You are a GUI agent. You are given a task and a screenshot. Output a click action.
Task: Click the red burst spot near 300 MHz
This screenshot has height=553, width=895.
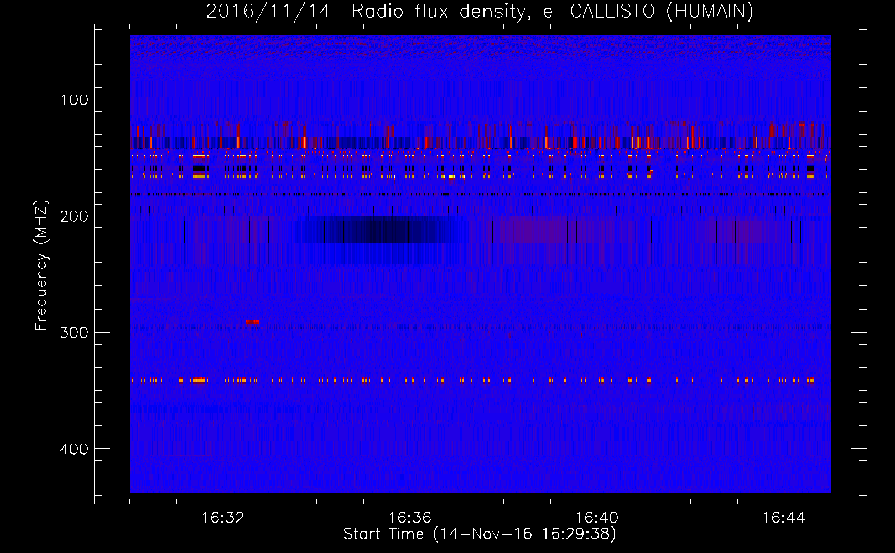coord(253,322)
